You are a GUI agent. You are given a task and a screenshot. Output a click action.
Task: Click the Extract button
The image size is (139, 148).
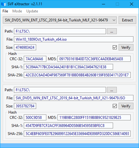click(127, 20)
